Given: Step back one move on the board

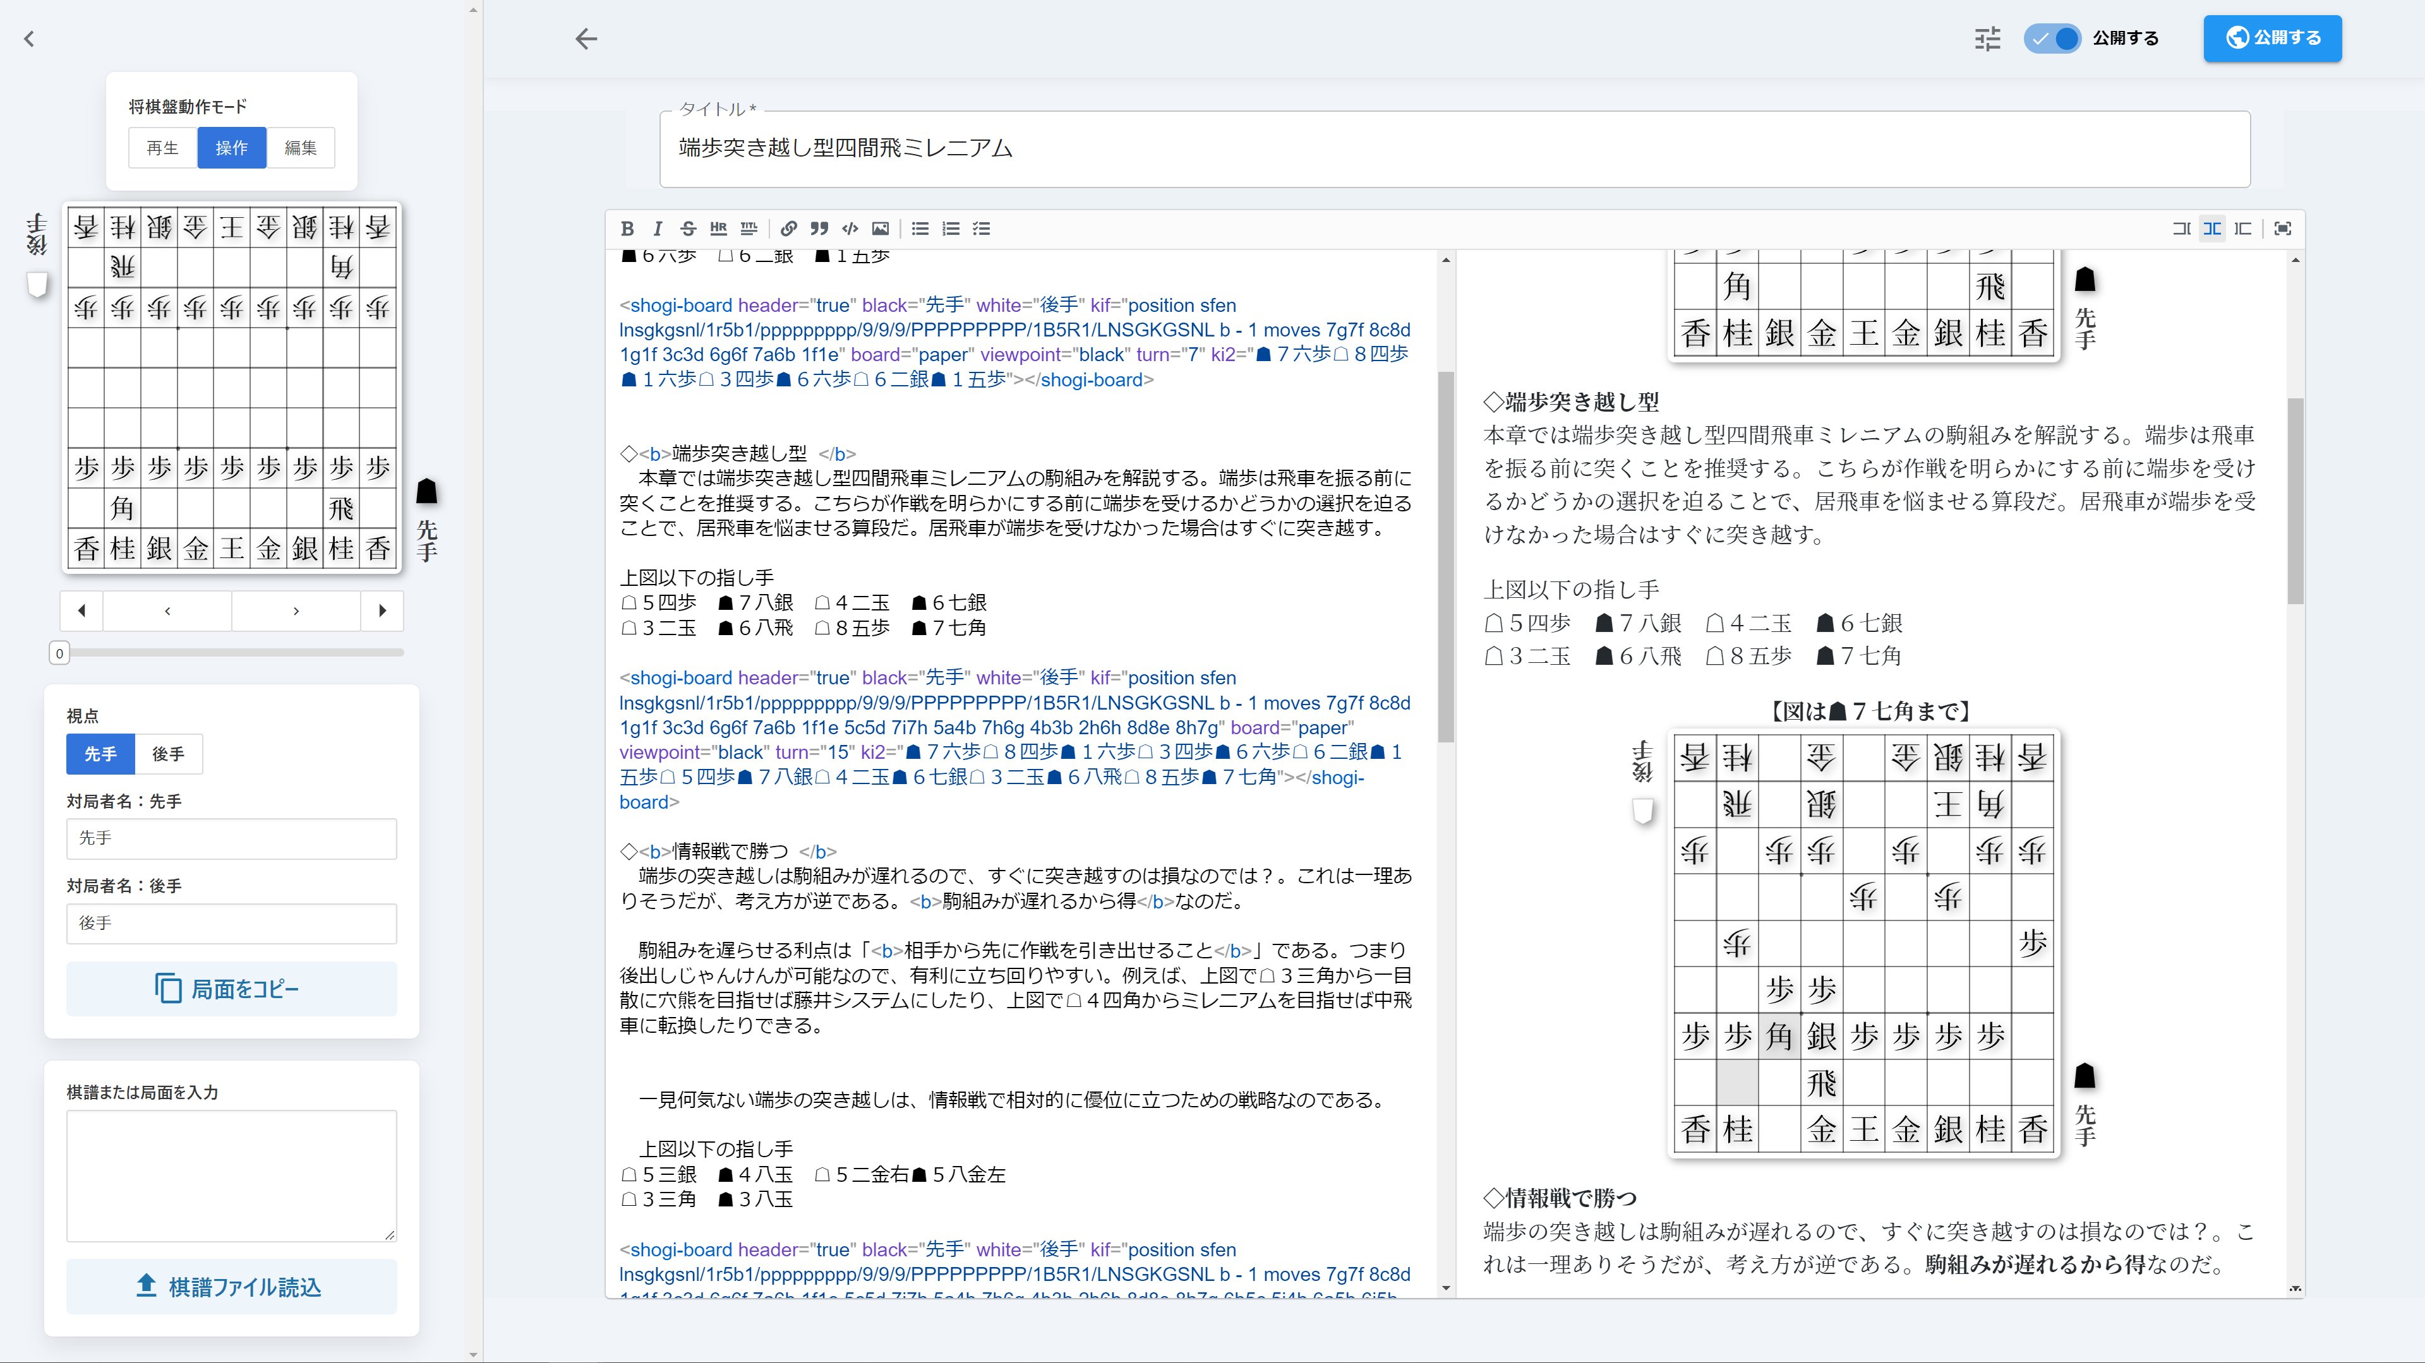Looking at the screenshot, I should coord(167,610).
